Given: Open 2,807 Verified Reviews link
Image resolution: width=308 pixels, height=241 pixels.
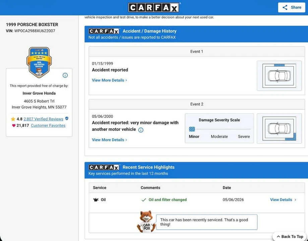Looking at the screenshot, I should click(44, 119).
